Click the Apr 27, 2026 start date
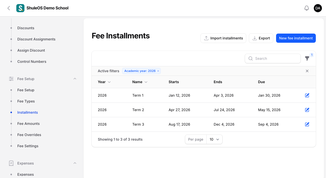The width and height of the screenshot is (326, 178). point(179,110)
